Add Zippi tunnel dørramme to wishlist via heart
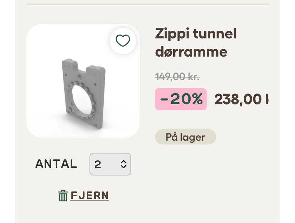295x223 pixels. tap(123, 41)
